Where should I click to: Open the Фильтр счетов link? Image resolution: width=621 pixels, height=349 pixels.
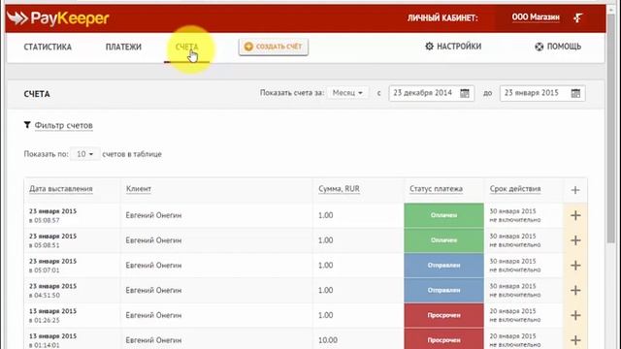point(63,125)
